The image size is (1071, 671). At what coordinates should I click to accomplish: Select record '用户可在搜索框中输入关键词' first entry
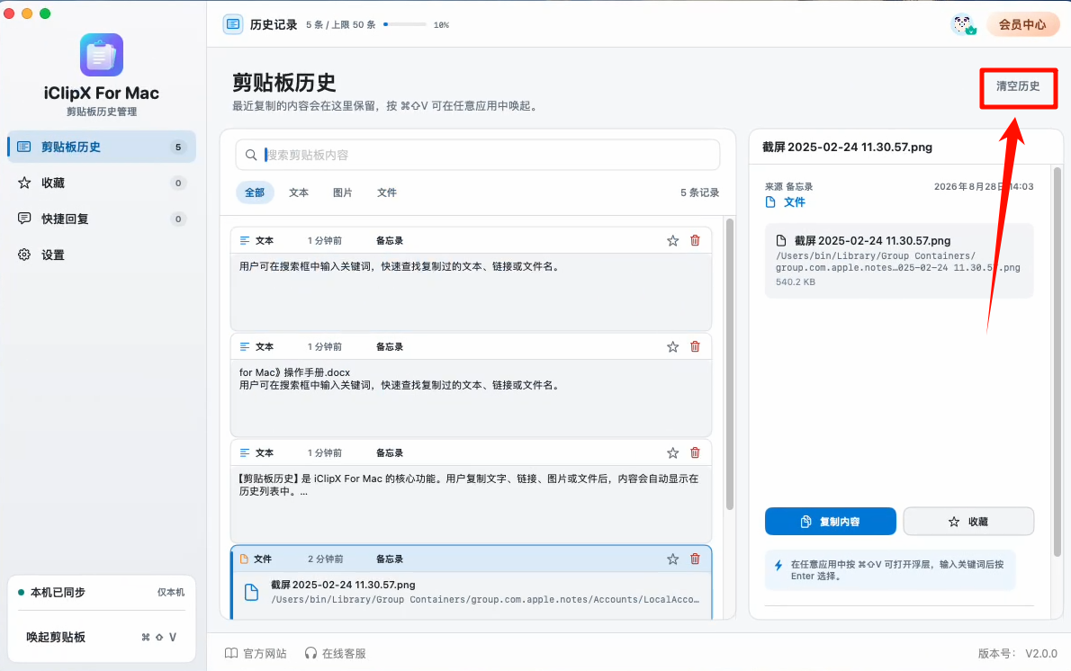[471, 279]
